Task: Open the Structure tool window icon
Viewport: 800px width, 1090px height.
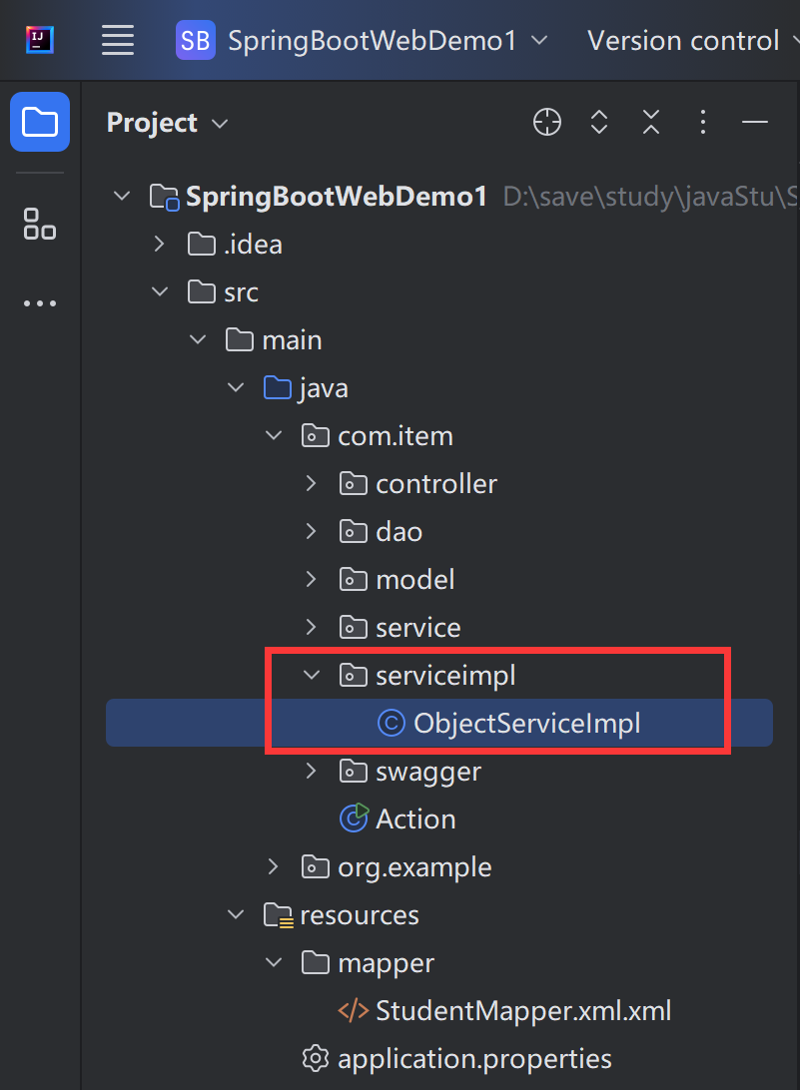Action: pyautogui.click(x=40, y=224)
